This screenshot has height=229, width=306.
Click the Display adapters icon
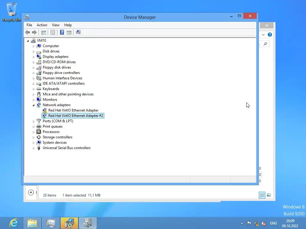(39, 57)
